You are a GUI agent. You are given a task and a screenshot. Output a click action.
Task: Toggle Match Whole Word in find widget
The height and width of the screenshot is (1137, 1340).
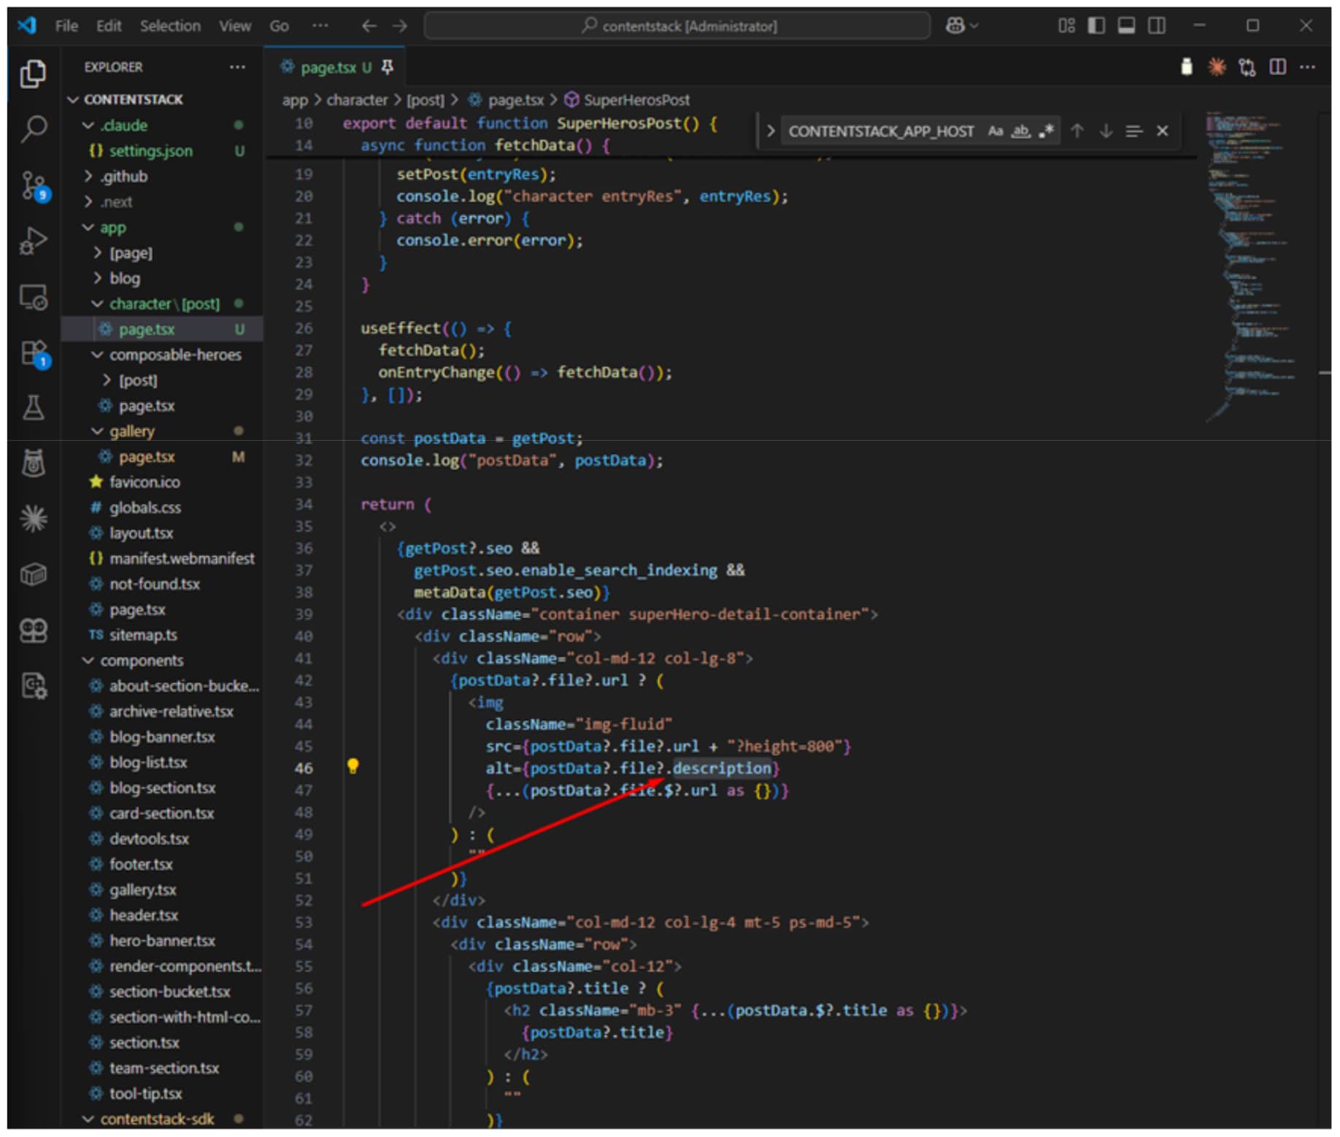[1020, 131]
